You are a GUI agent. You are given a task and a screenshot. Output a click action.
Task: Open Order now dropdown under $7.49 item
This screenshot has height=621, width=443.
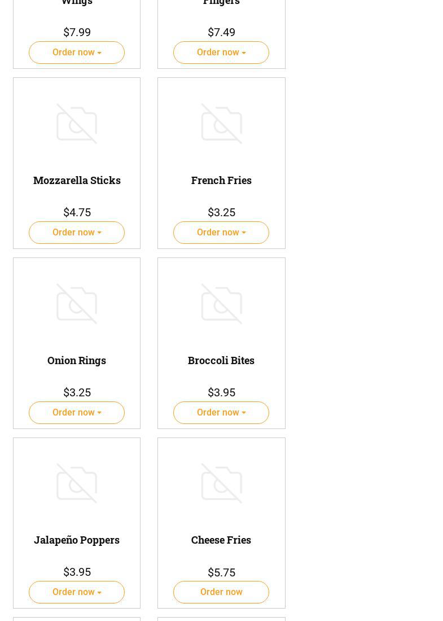point(221,53)
